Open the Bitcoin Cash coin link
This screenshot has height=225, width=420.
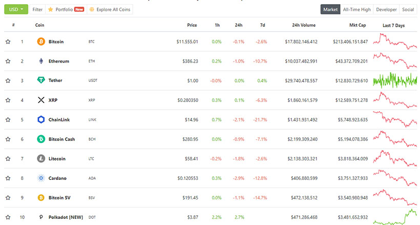coord(61,139)
